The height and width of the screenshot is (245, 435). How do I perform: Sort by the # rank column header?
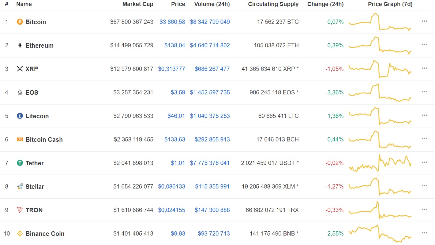tap(7, 4)
